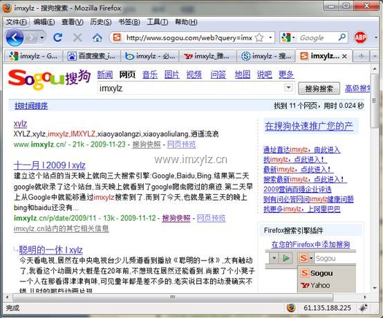Screen dimensions: 383x318
Task: Open the Adblock Plus ABP icon
Action: pos(360,37)
